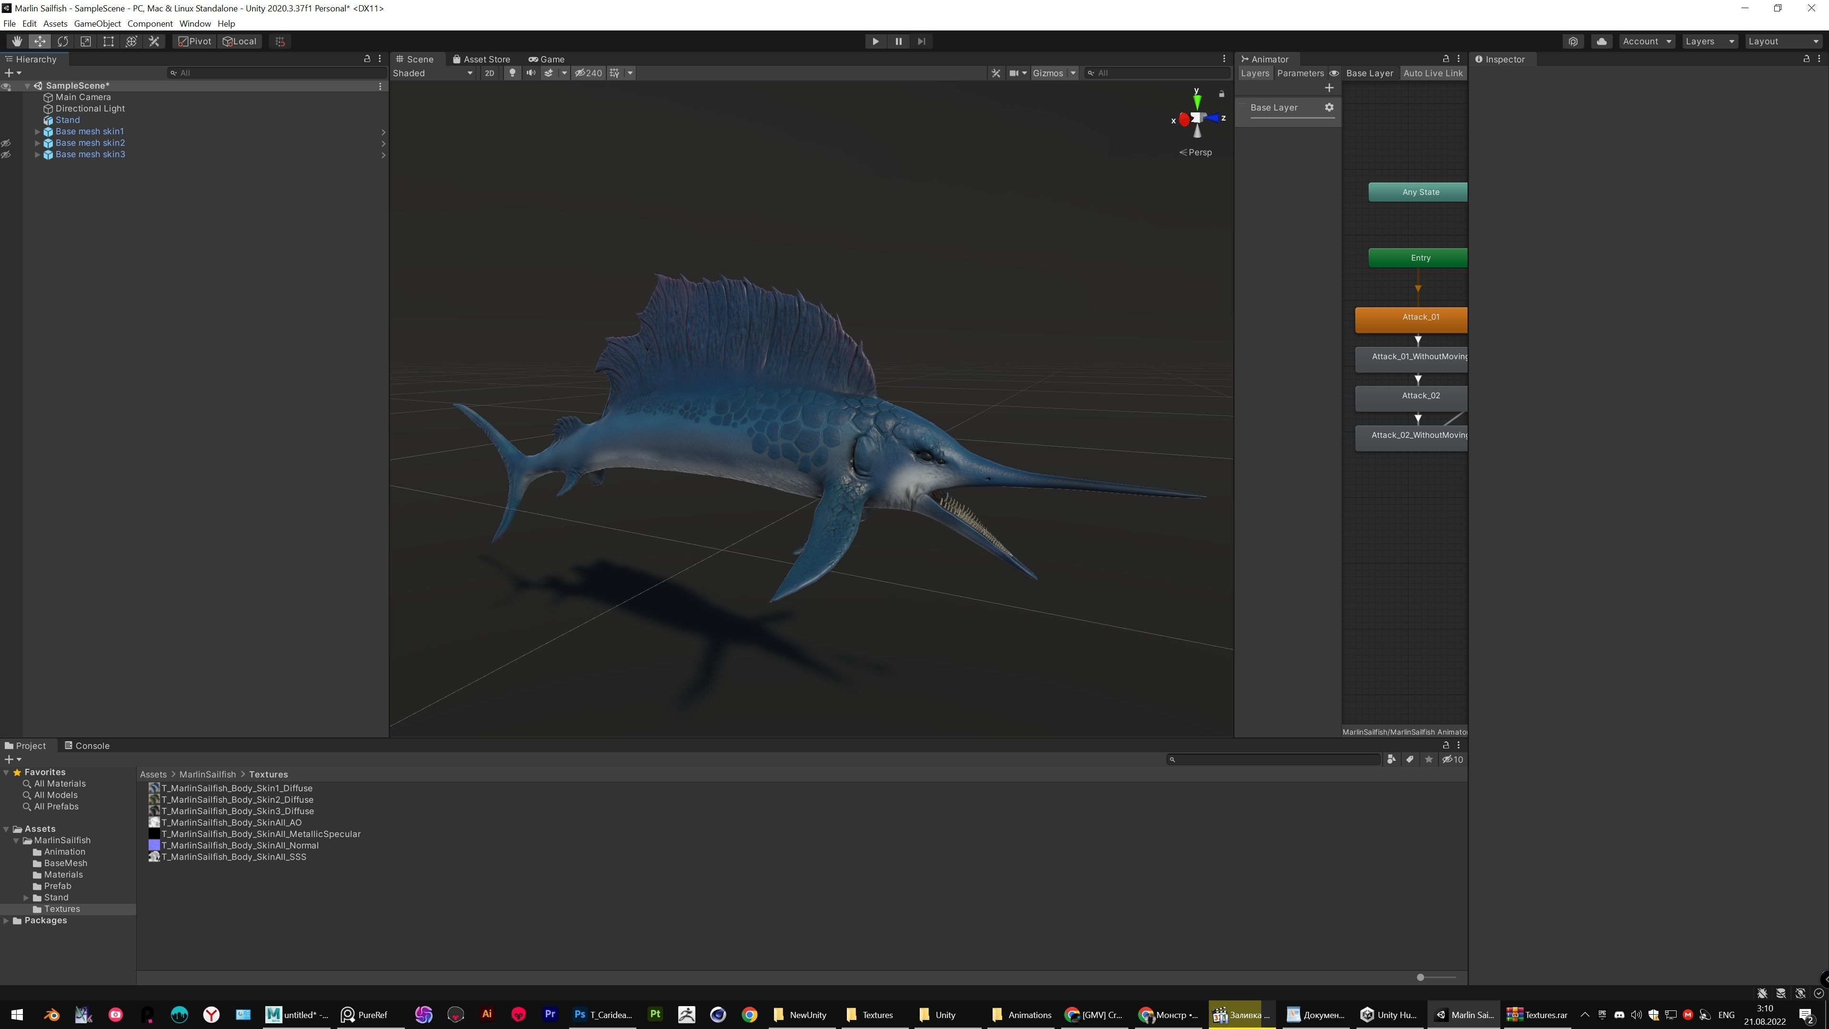Expand Packages folder
This screenshot has width=1829, height=1029.
[x=6, y=920]
